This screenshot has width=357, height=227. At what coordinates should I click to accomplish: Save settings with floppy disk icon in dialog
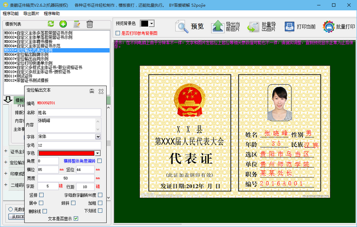[92, 91]
